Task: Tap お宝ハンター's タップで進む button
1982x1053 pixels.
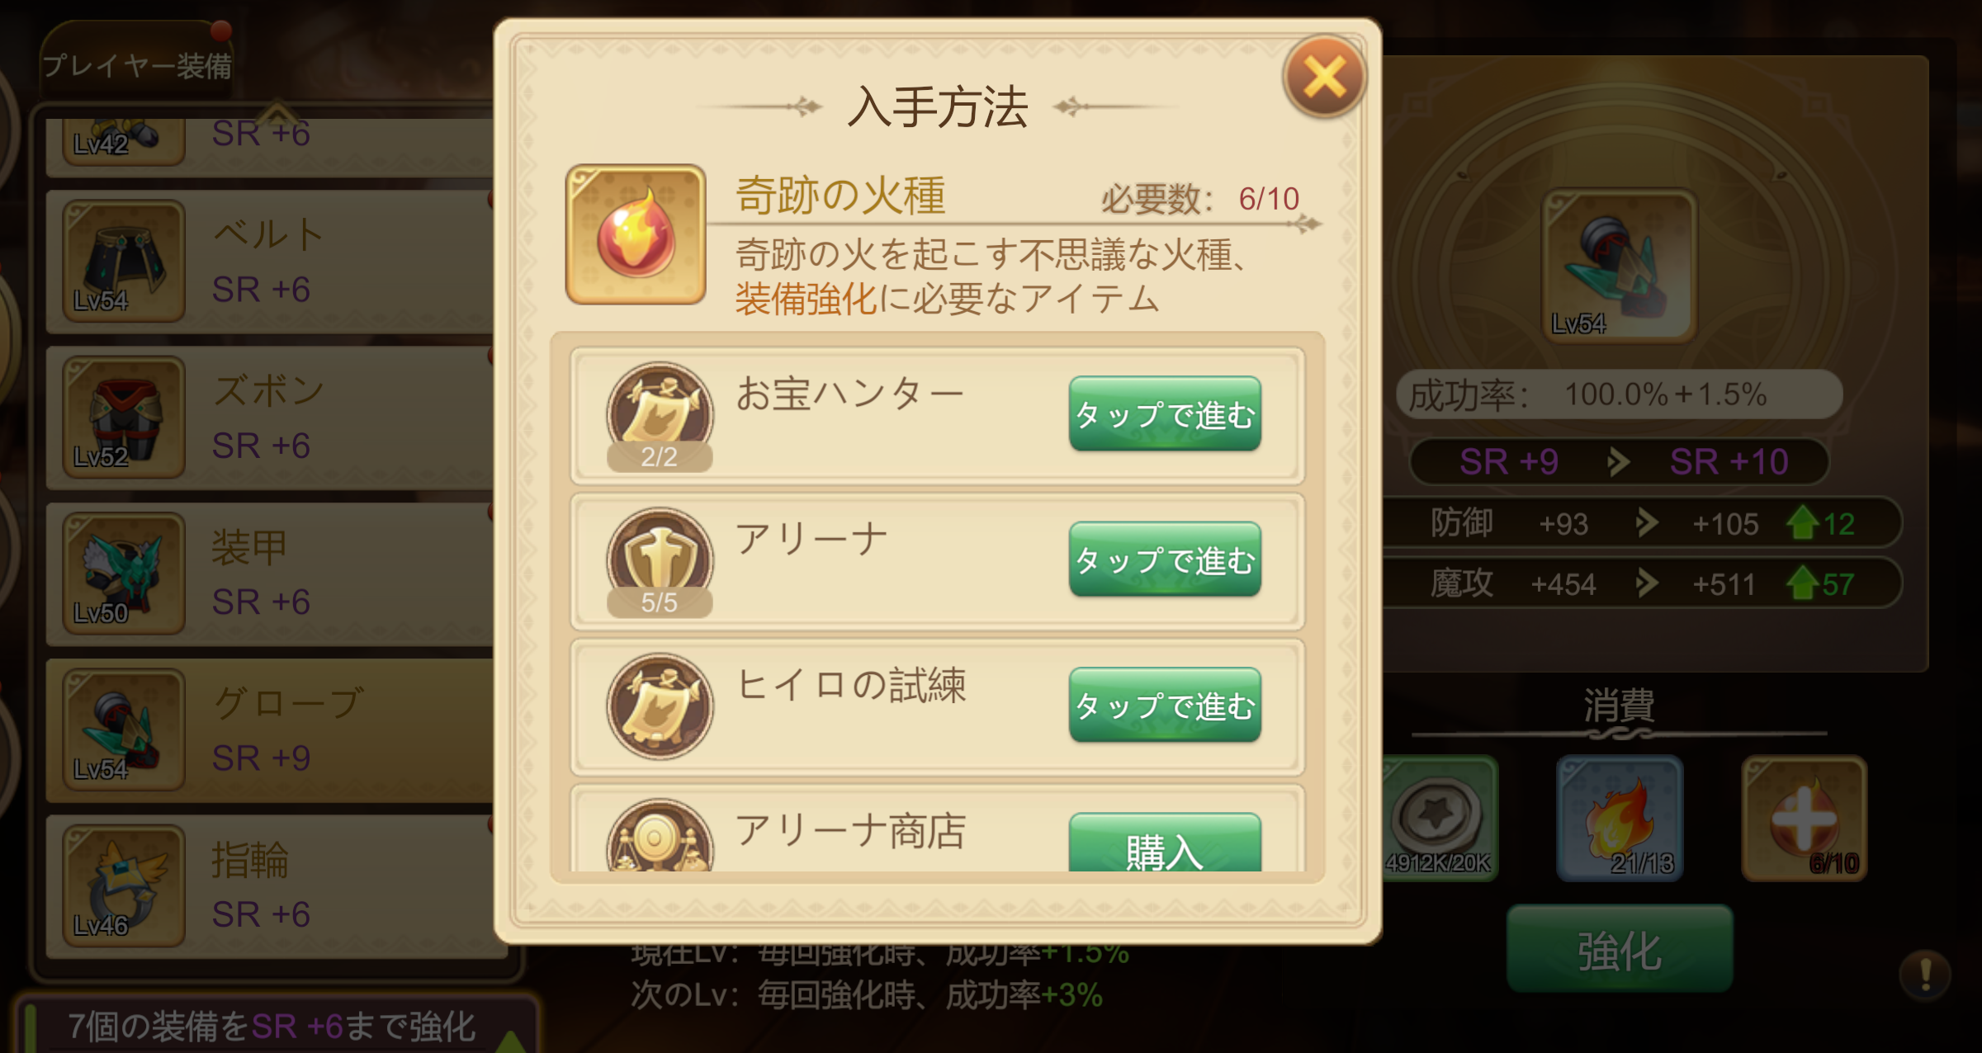Action: click(x=1165, y=413)
